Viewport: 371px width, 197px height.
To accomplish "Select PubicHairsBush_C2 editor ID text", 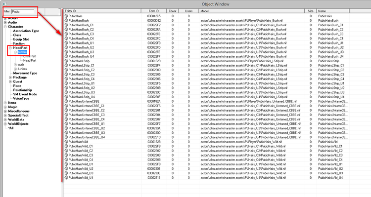I will (x=81, y=30).
